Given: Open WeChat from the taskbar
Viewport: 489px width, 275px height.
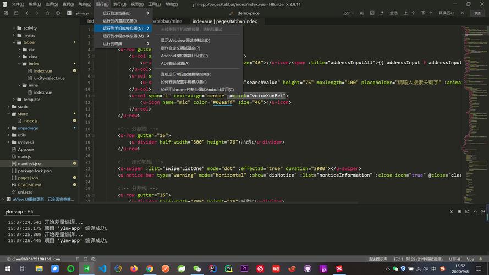Looking at the screenshot, I should (x=197, y=268).
